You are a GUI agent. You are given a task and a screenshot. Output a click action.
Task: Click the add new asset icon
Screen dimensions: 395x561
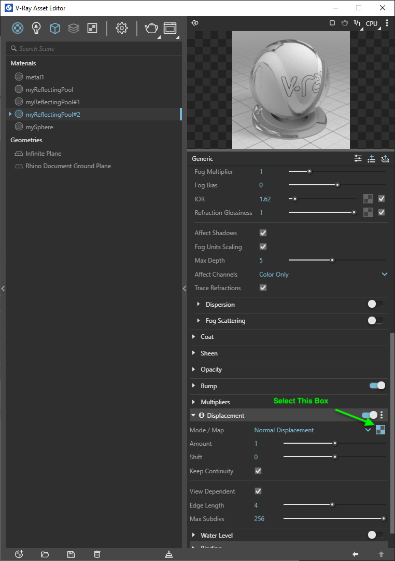click(19, 554)
